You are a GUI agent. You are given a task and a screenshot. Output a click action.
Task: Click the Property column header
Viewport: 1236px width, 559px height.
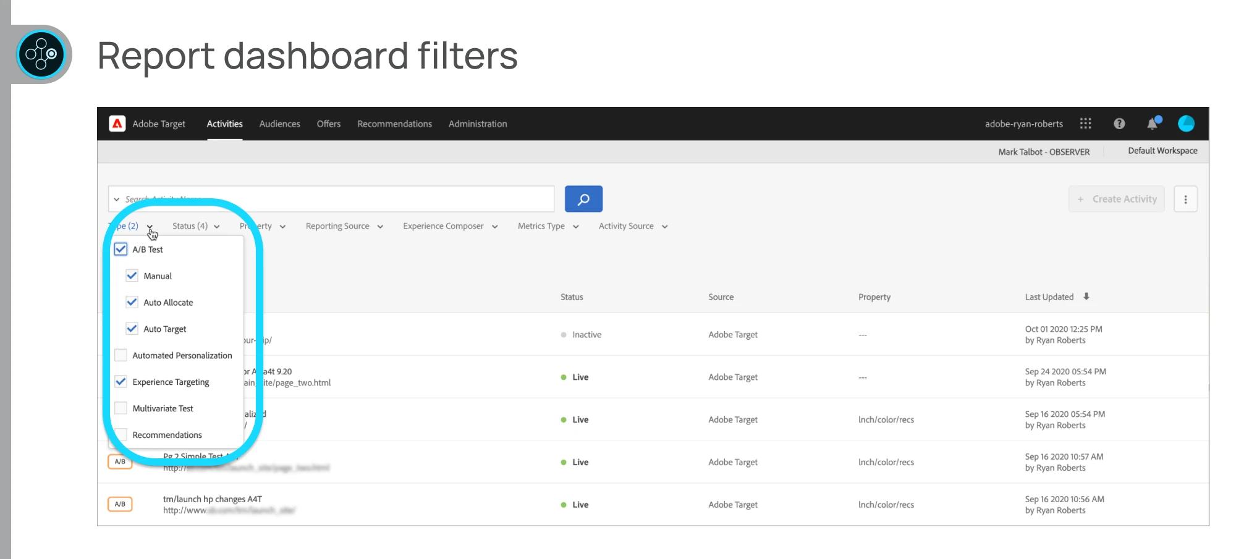tap(874, 296)
